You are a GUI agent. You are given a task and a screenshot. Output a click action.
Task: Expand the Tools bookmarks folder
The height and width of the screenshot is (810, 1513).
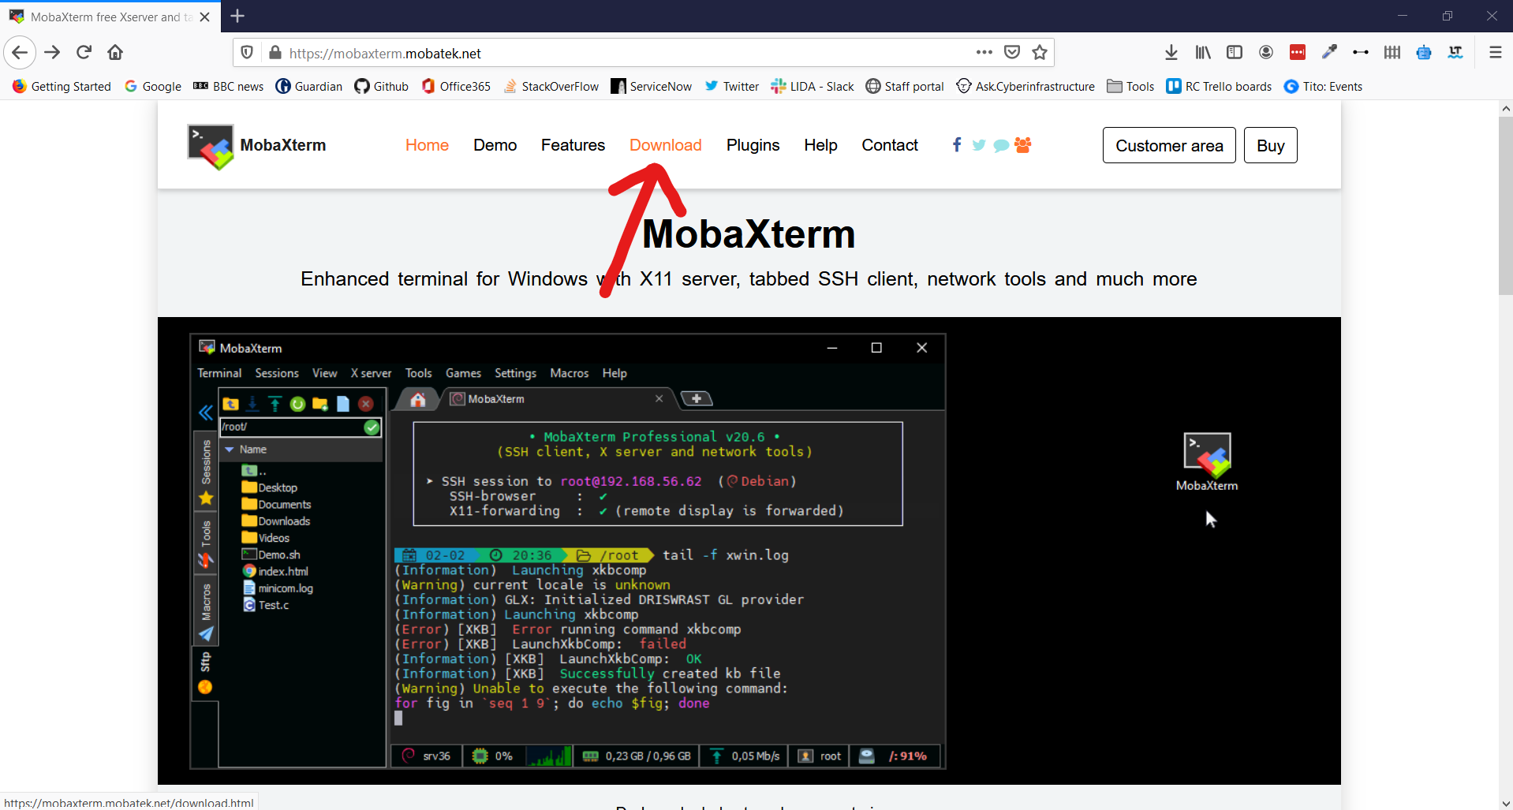pos(1130,86)
